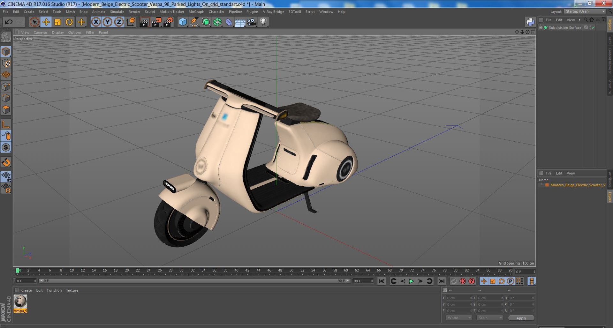Open Edit Render Settings icon

click(168, 22)
